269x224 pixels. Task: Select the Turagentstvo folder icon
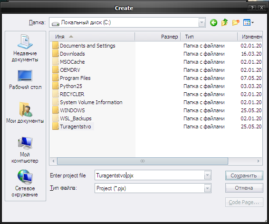point(56,127)
